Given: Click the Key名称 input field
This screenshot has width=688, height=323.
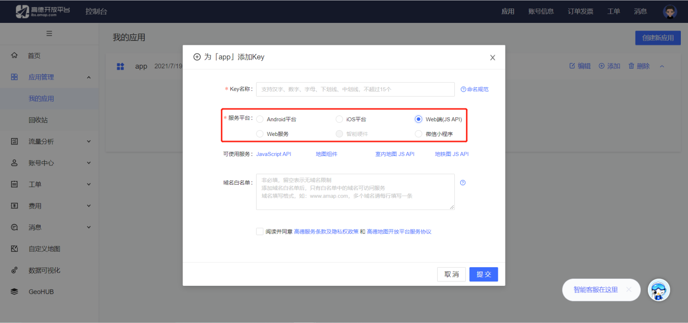Looking at the screenshot, I should click(x=355, y=89).
